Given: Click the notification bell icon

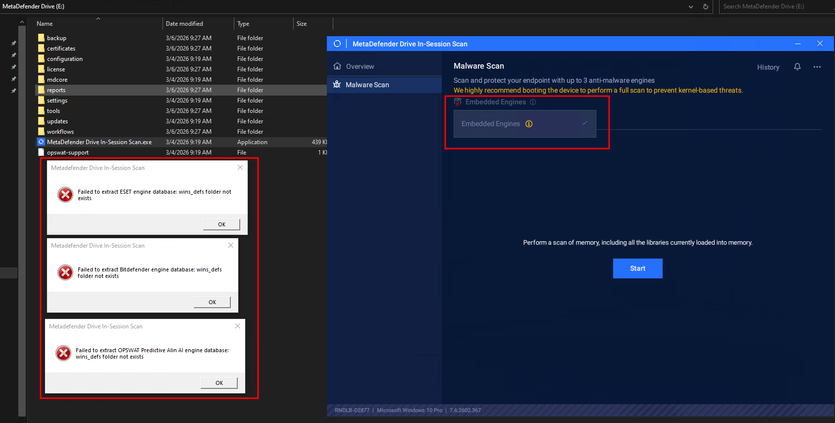Looking at the screenshot, I should (797, 67).
